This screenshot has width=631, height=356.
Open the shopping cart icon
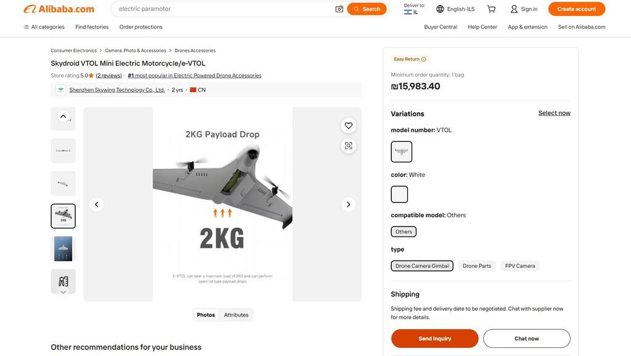pyautogui.click(x=491, y=9)
